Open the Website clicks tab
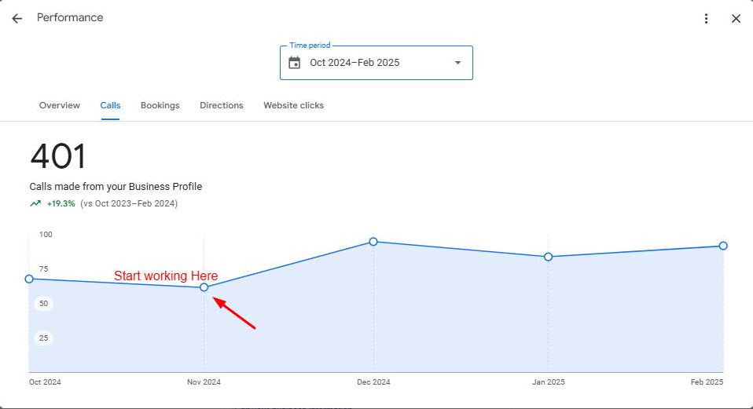 click(x=293, y=105)
